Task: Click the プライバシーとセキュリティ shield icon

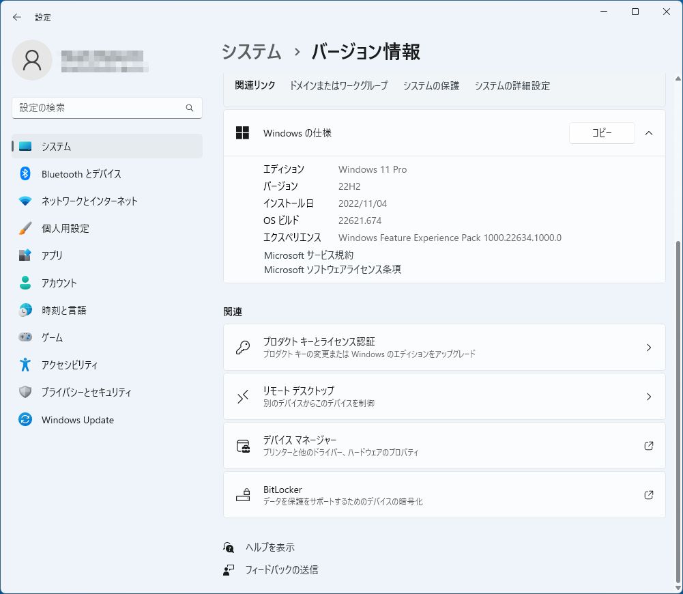Action: pyautogui.click(x=25, y=392)
